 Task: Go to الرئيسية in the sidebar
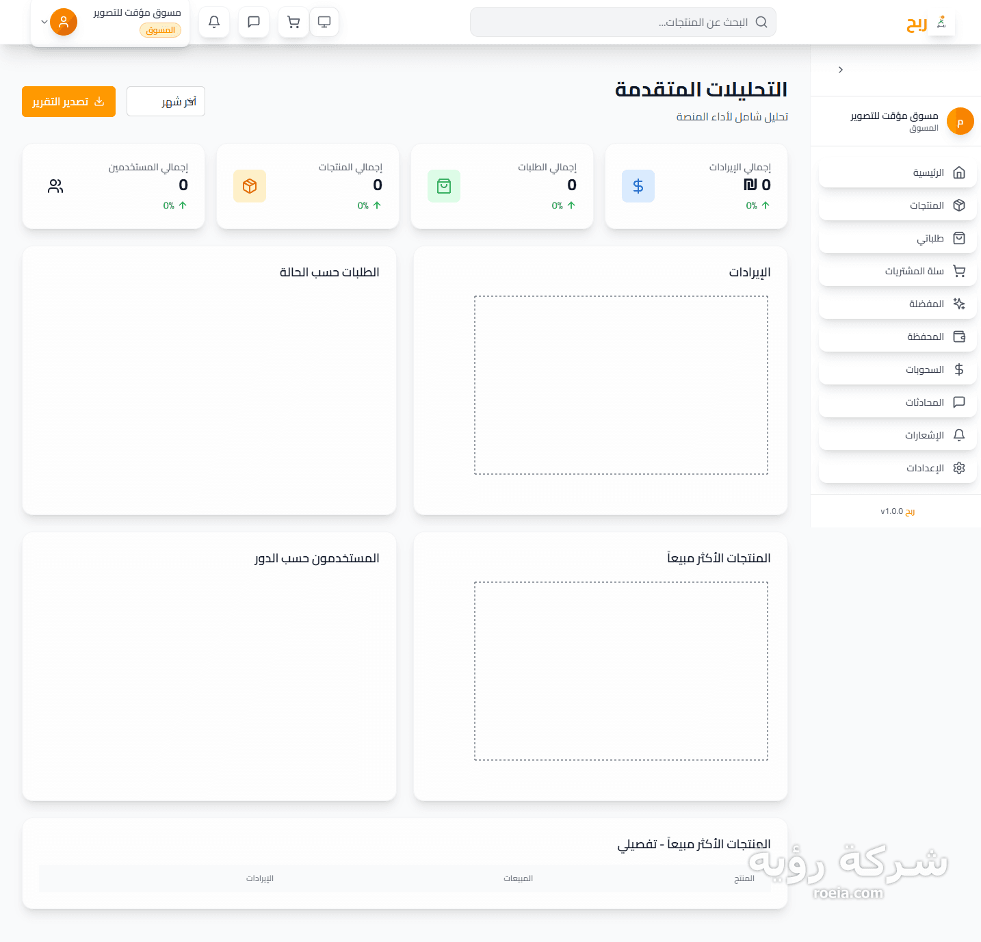[898, 172]
